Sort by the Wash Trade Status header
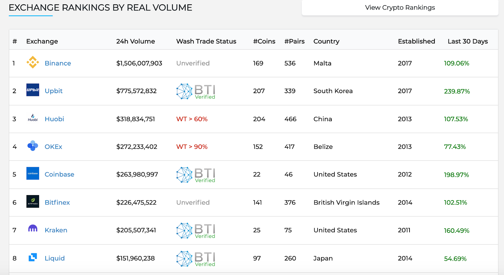The image size is (504, 275). tap(206, 41)
